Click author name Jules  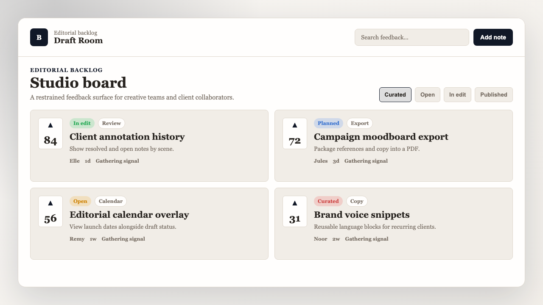pyautogui.click(x=321, y=161)
